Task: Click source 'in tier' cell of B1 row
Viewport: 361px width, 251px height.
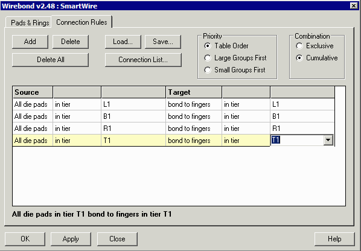Action: tap(77, 116)
